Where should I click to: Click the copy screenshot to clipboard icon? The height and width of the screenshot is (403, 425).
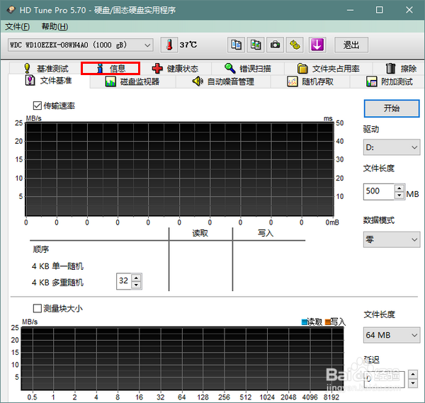pos(256,45)
